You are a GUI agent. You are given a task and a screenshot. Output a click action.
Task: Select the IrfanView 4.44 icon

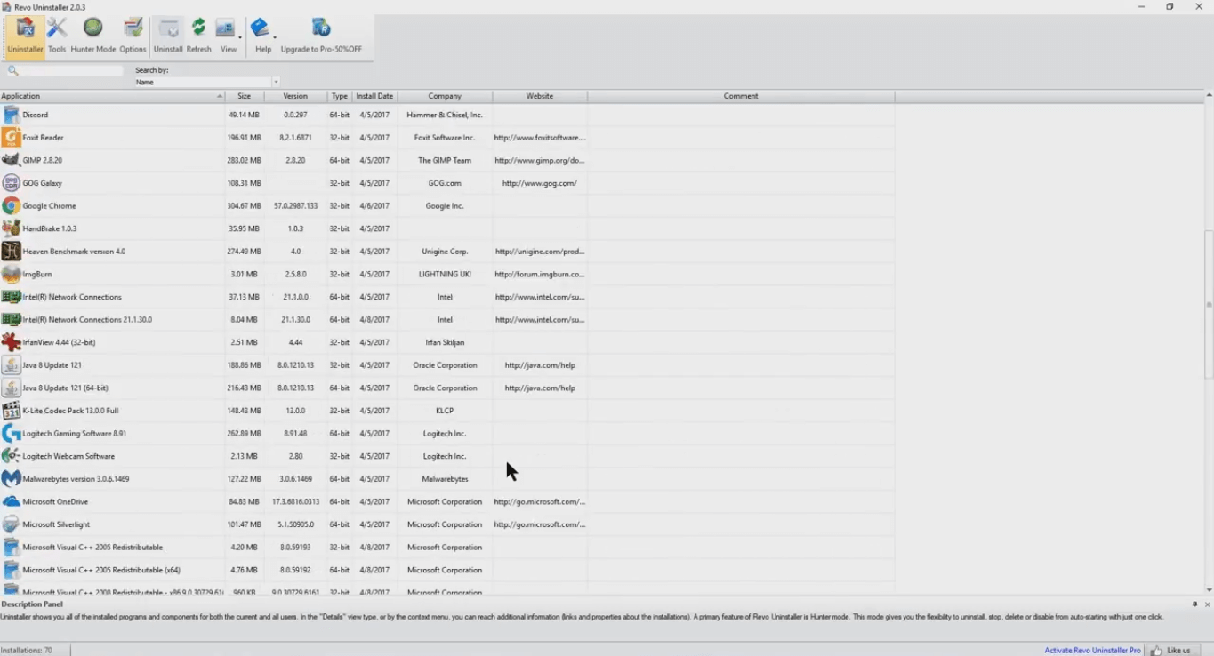(x=11, y=342)
